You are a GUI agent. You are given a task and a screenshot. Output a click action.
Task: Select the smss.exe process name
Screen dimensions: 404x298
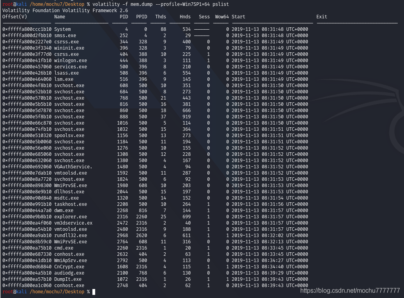pos(65,36)
